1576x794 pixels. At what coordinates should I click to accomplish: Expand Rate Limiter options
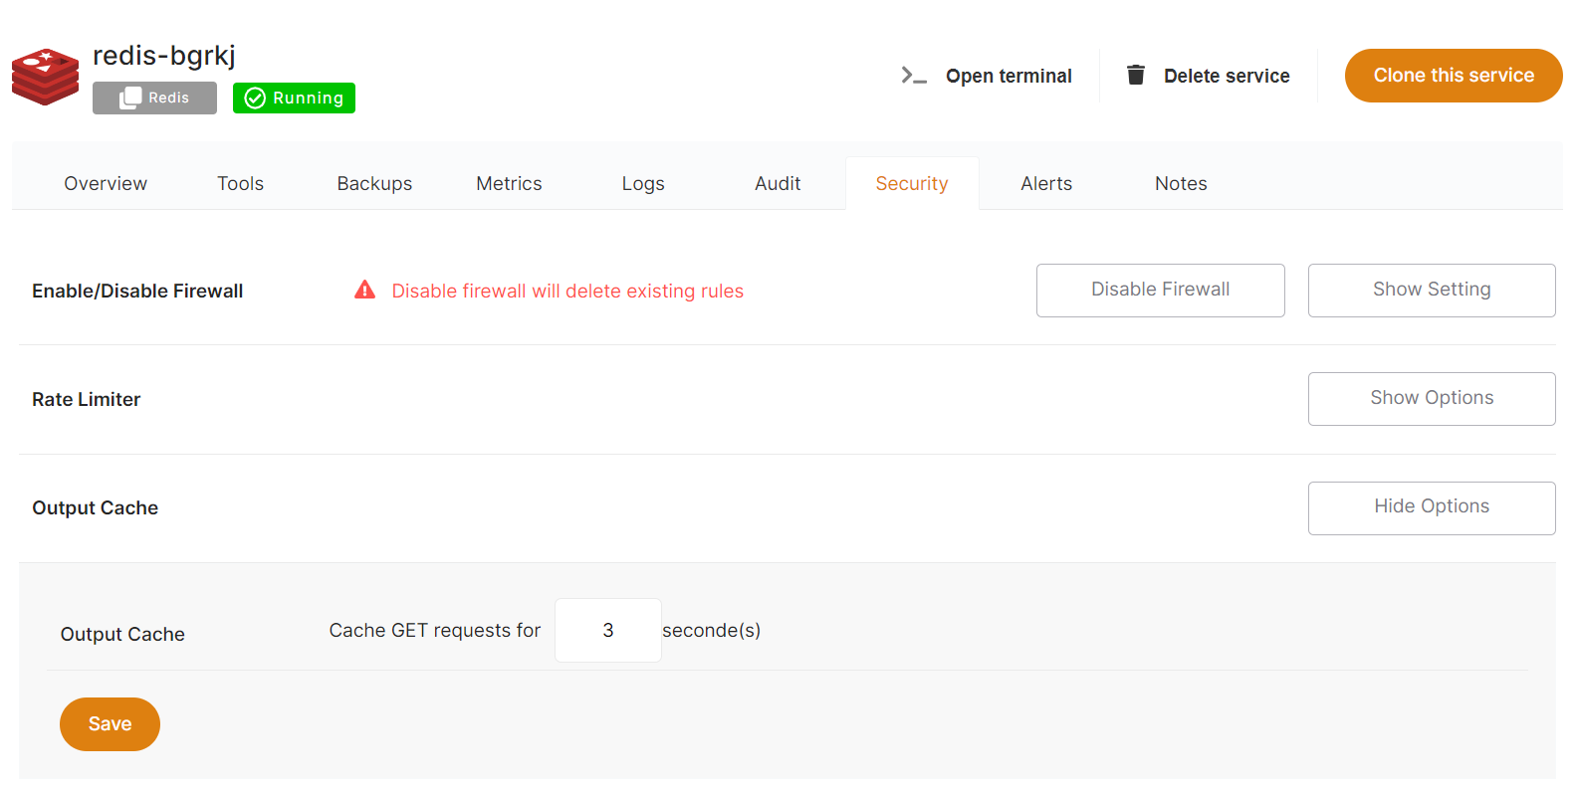(x=1431, y=398)
